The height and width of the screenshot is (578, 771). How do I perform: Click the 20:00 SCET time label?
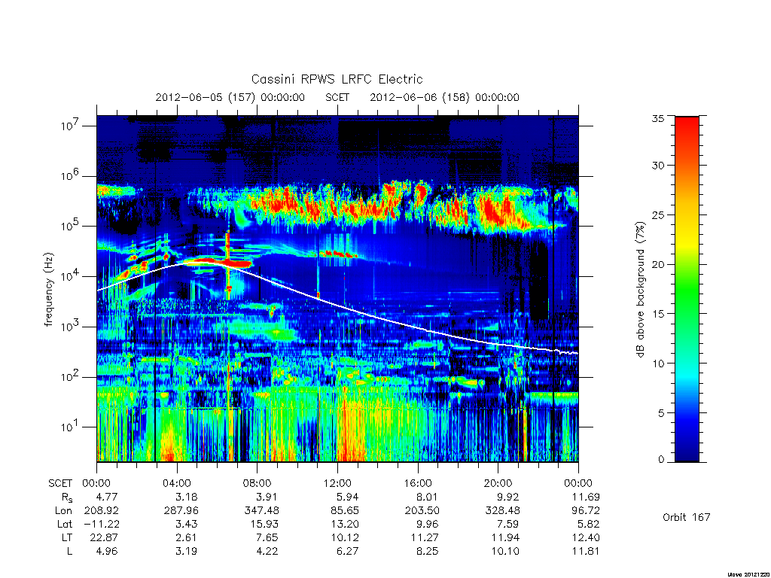point(498,483)
